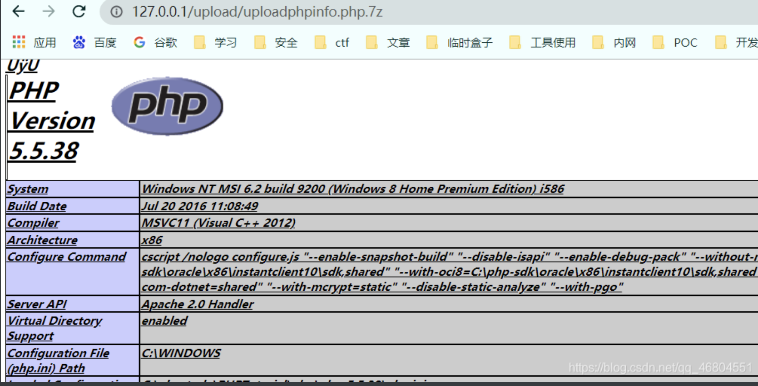
Task: Click the System row label
Action: [x=28, y=189]
